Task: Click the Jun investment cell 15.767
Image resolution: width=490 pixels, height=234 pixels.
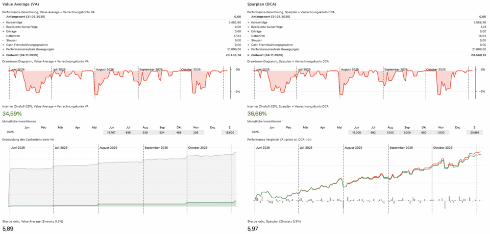Action: point(111,132)
